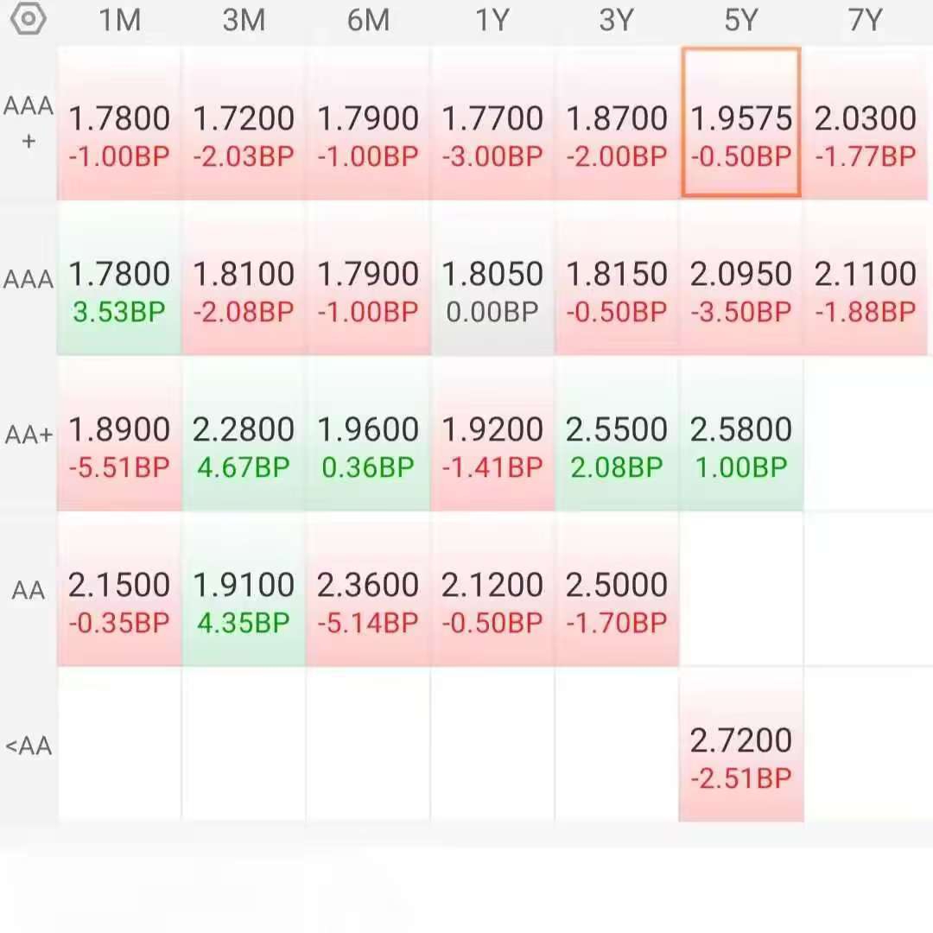Open highlighted AAA+ 5Y cell 1.9575
Screen dimensions: 933x933
pos(741,122)
